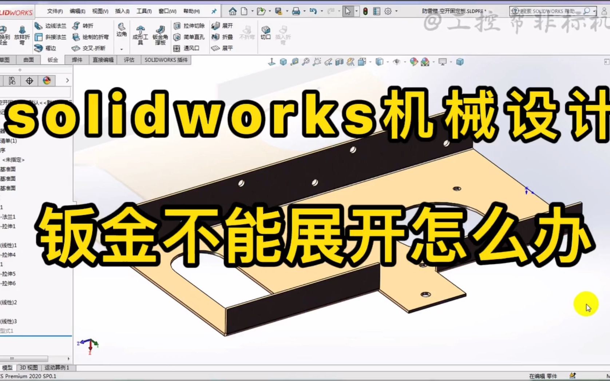The width and height of the screenshot is (610, 381).
Task: Select the 斜接法兰 miter flange tool
Action: click(x=50, y=37)
